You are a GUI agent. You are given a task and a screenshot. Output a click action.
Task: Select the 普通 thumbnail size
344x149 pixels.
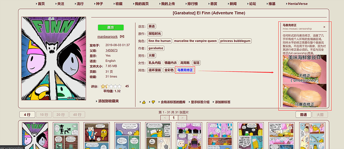(x=303, y=115)
